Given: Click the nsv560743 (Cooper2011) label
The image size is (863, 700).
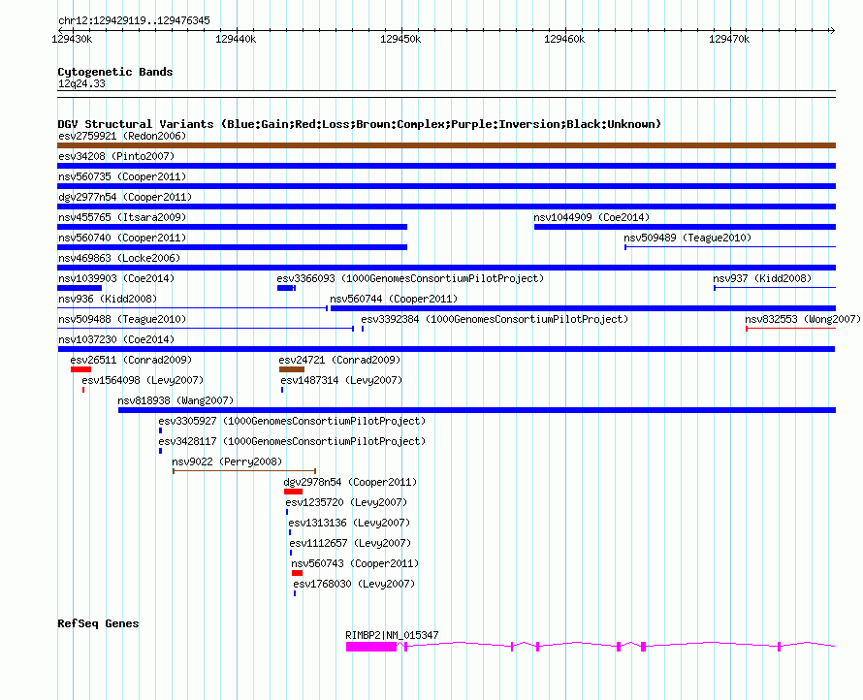Looking at the screenshot, I should pyautogui.click(x=355, y=563).
